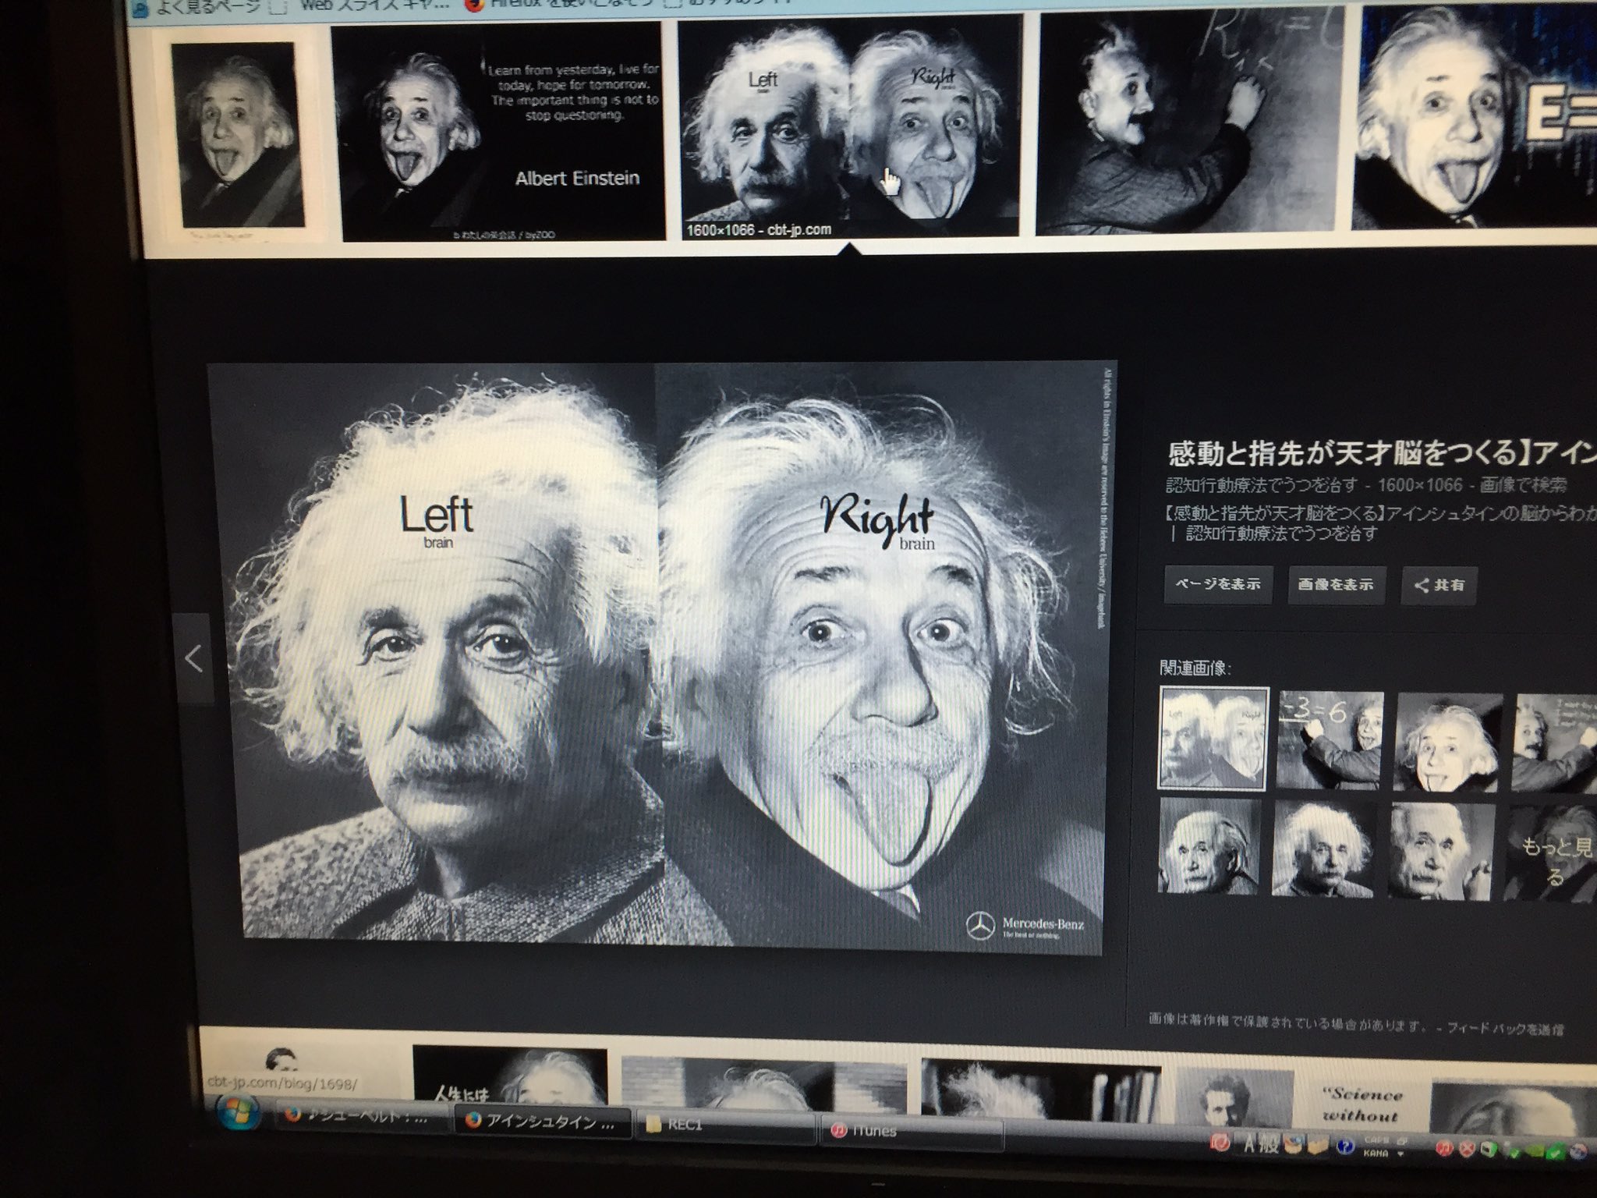The height and width of the screenshot is (1198, 1597).
Task: Open the REC1 folder taskbar item
Action: (725, 1126)
